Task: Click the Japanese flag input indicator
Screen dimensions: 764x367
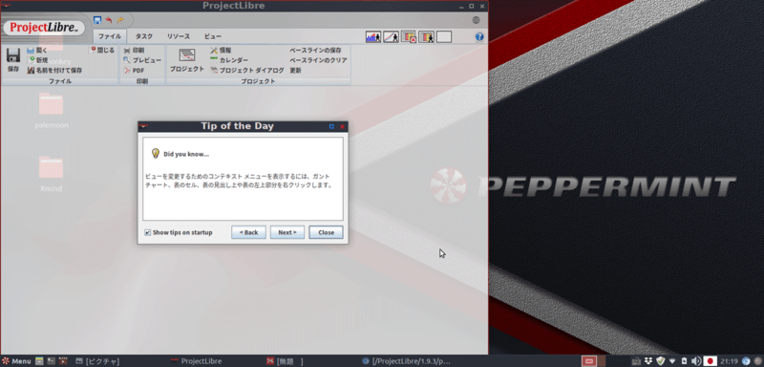Action: pos(711,361)
